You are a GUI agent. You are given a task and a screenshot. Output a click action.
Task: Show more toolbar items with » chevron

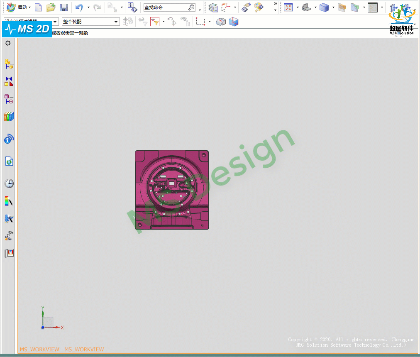tap(275, 3)
